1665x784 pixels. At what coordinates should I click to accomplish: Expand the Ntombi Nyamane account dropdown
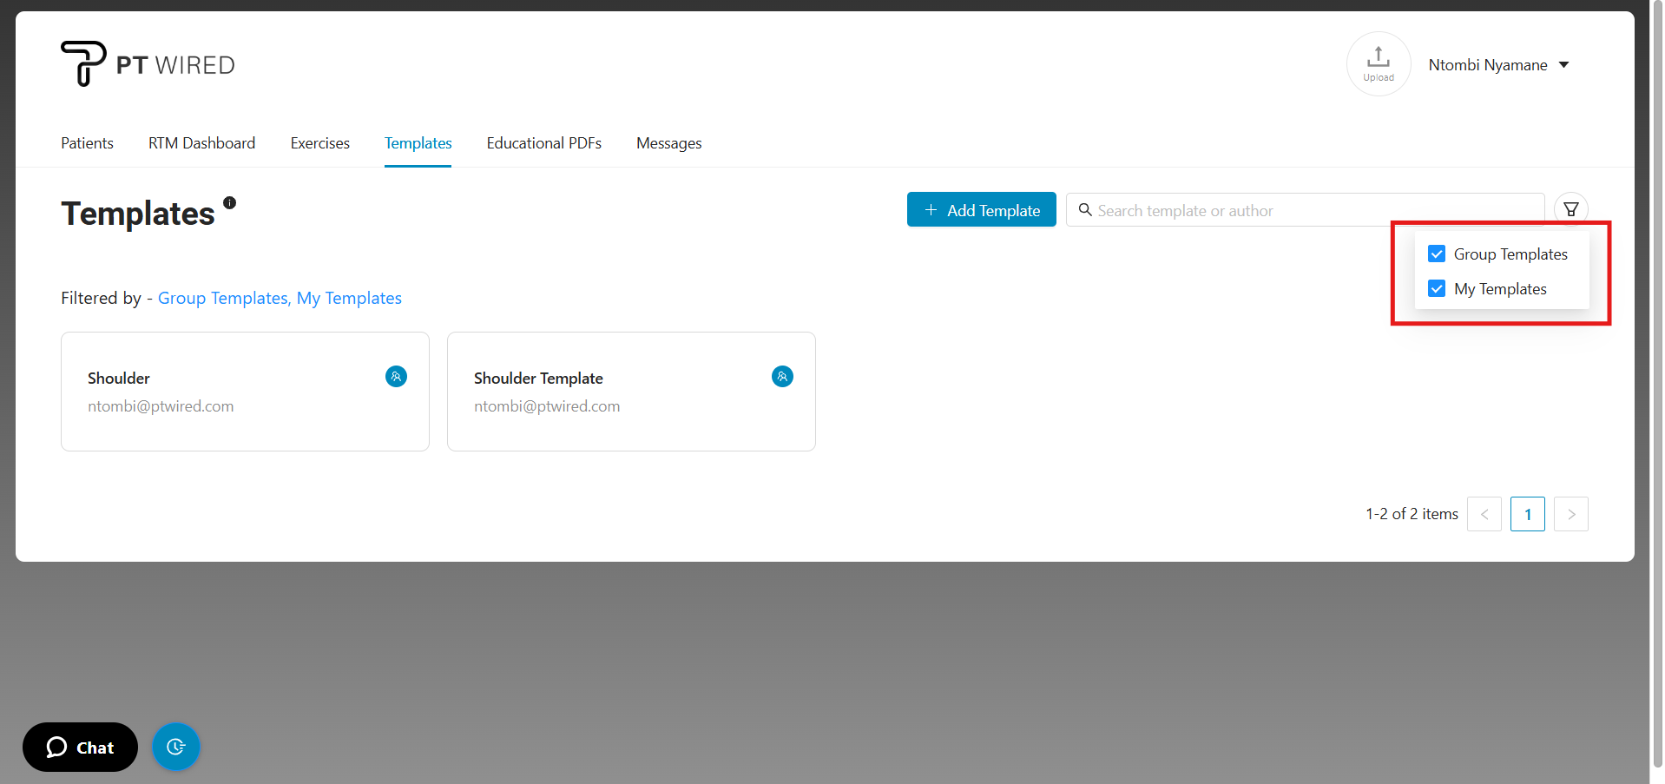(1564, 64)
